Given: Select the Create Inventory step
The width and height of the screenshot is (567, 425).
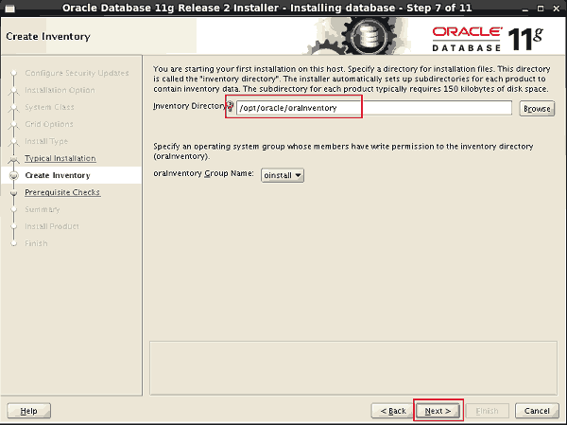Looking at the screenshot, I should [58, 175].
